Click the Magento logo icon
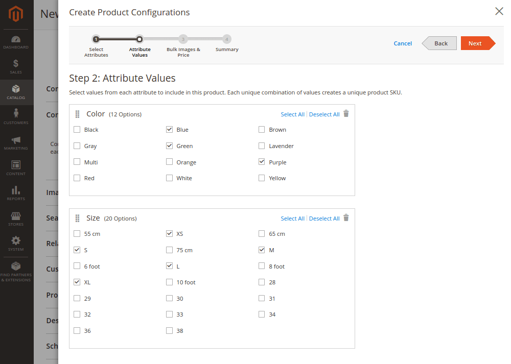The height and width of the screenshot is (364, 511). tap(16, 14)
